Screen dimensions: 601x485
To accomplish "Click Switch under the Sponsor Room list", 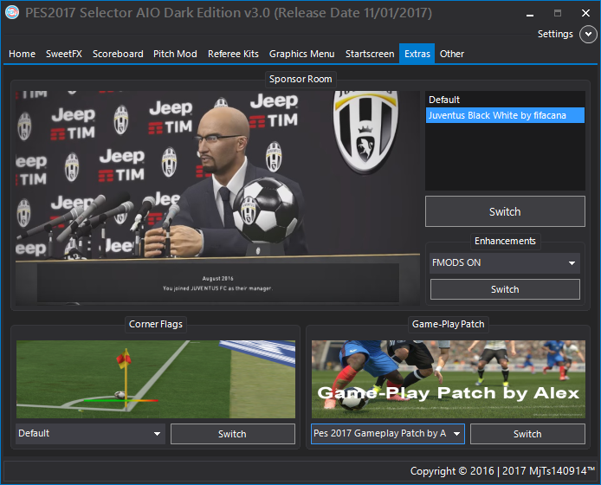I will (505, 211).
